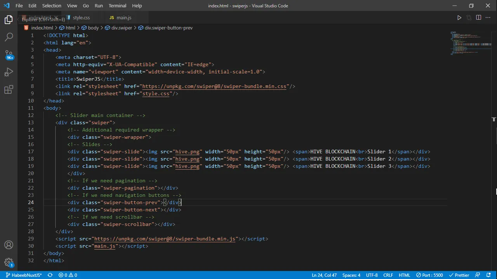Click Port : 5500 live server indicator
Image resolution: width=497 pixels, height=279 pixels.
coord(429,275)
